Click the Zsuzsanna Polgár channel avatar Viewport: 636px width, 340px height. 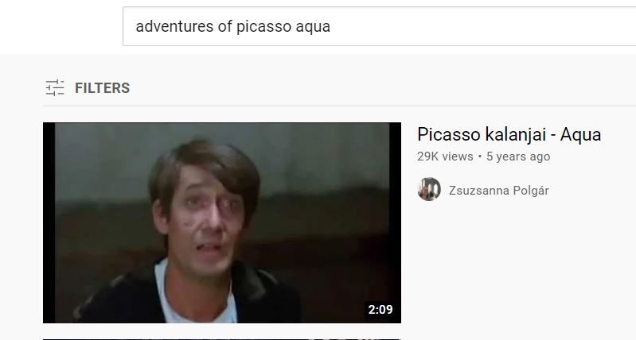[x=429, y=189]
